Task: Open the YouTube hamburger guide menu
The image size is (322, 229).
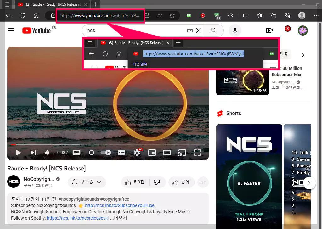Action: click(x=11, y=31)
